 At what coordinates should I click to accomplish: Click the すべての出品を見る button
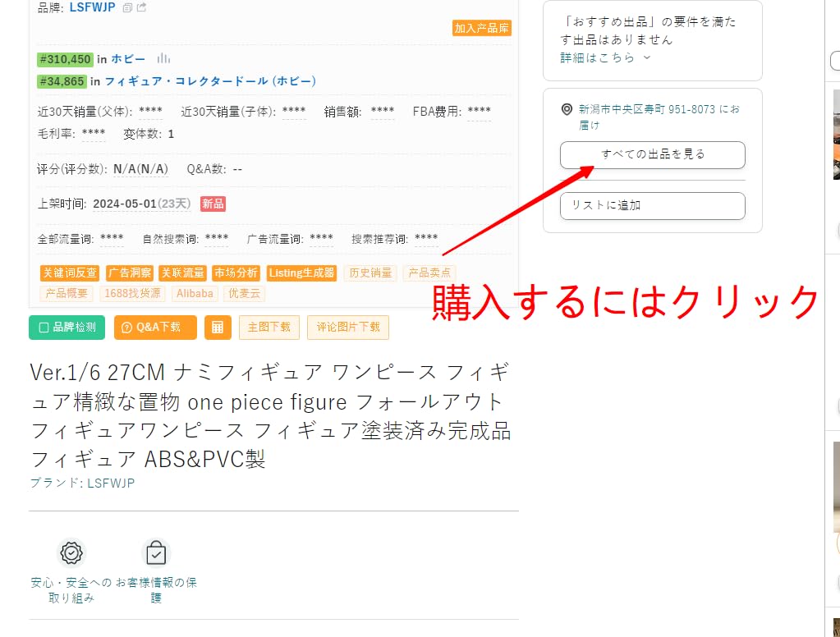(651, 155)
